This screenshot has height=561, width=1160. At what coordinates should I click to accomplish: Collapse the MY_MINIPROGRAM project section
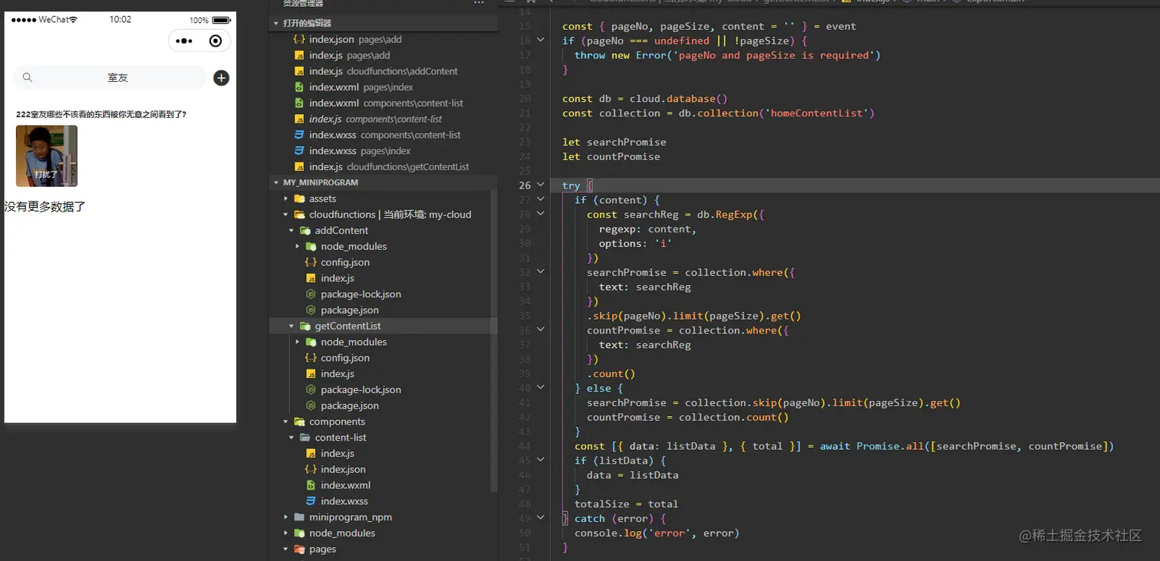pos(276,182)
